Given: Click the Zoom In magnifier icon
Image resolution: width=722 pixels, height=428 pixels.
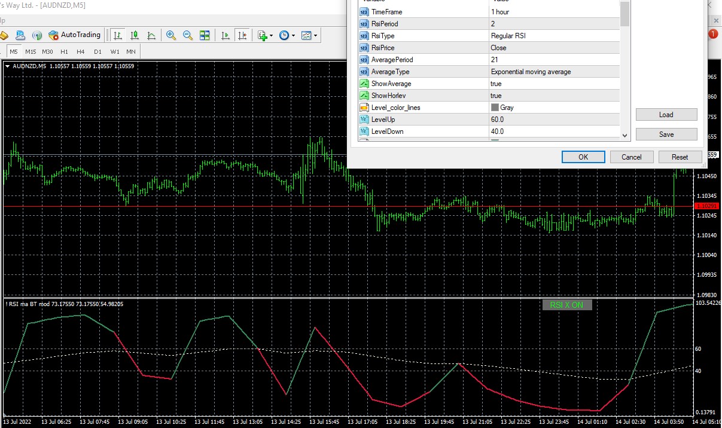Looking at the screenshot, I should [171, 35].
